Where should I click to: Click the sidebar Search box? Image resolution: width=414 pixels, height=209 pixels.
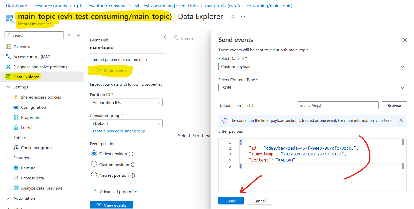[x=34, y=35]
